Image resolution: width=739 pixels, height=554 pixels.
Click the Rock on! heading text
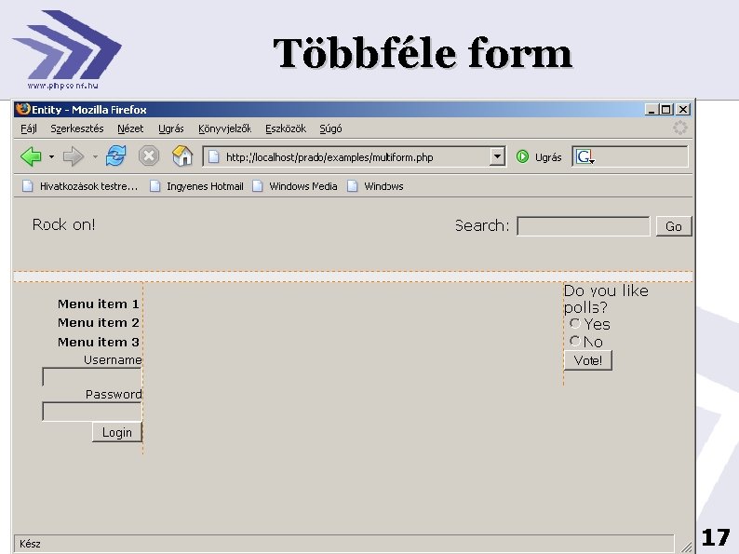(x=63, y=224)
